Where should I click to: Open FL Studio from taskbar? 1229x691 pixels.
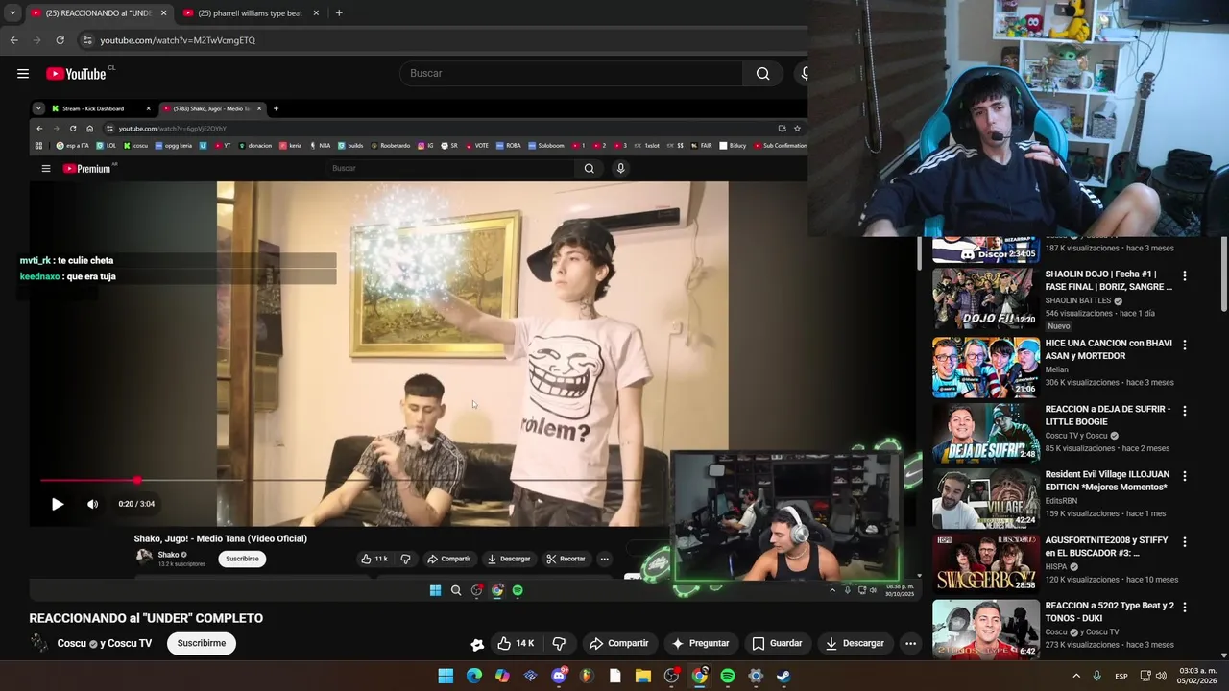[587, 676]
